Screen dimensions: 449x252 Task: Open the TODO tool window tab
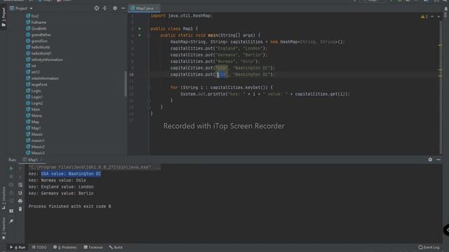pos(39,247)
